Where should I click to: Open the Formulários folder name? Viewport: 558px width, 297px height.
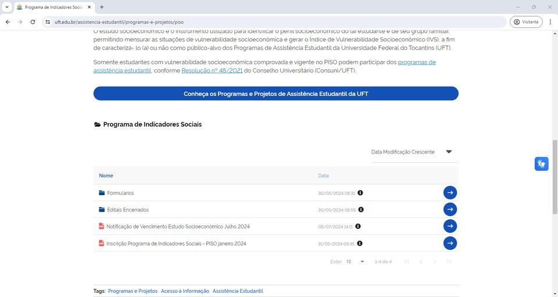120,193
